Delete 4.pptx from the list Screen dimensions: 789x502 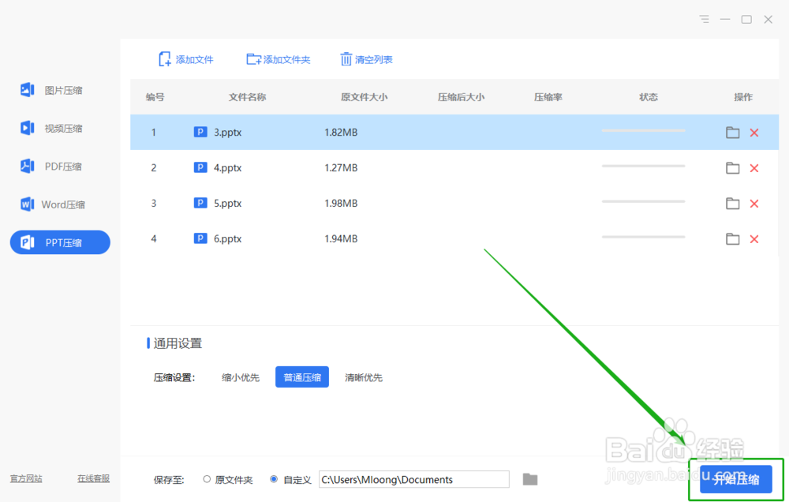click(x=753, y=168)
